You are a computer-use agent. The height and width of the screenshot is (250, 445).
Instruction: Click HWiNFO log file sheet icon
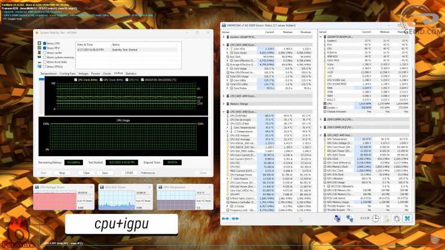[x=387, y=219]
